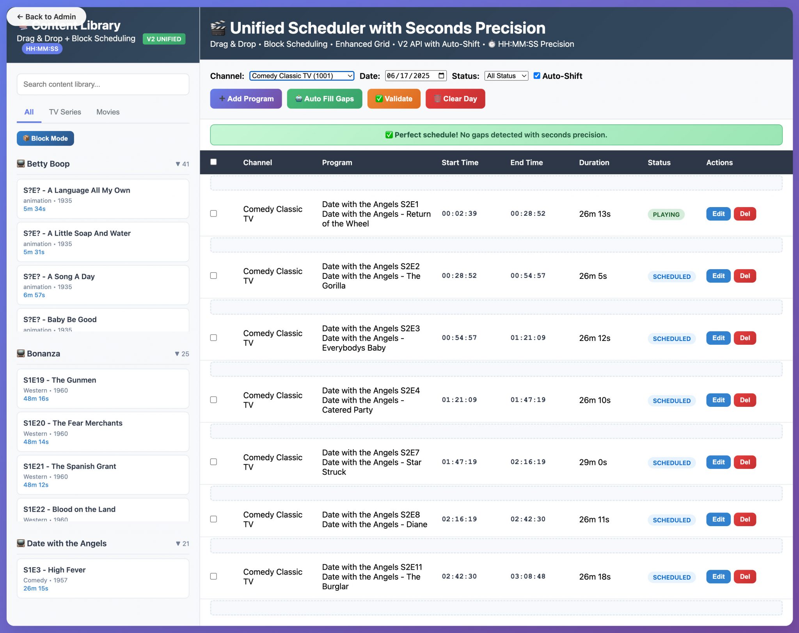The height and width of the screenshot is (633, 799).
Task: Enable Block Mode in the sidebar
Action: [x=45, y=138]
